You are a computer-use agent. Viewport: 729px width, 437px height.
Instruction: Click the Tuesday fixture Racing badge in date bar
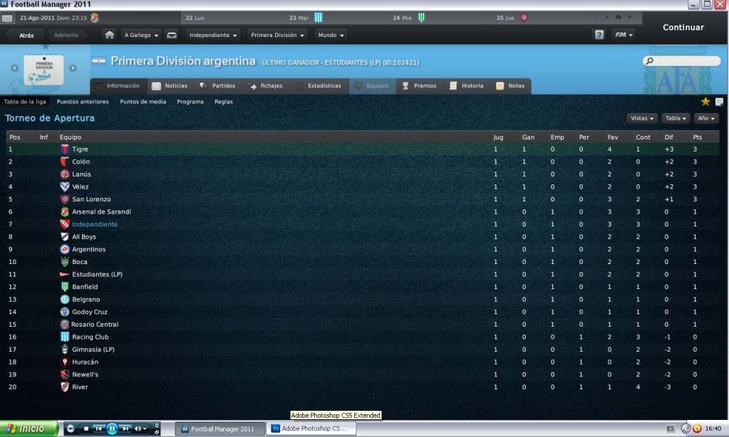tap(318, 18)
